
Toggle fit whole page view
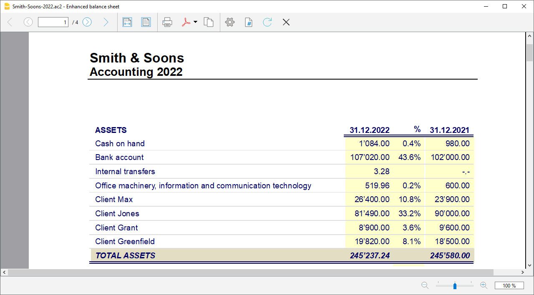pyautogui.click(x=146, y=22)
